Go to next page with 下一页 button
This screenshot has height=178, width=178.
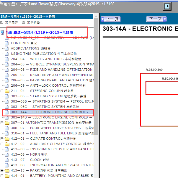click(x=156, y=19)
